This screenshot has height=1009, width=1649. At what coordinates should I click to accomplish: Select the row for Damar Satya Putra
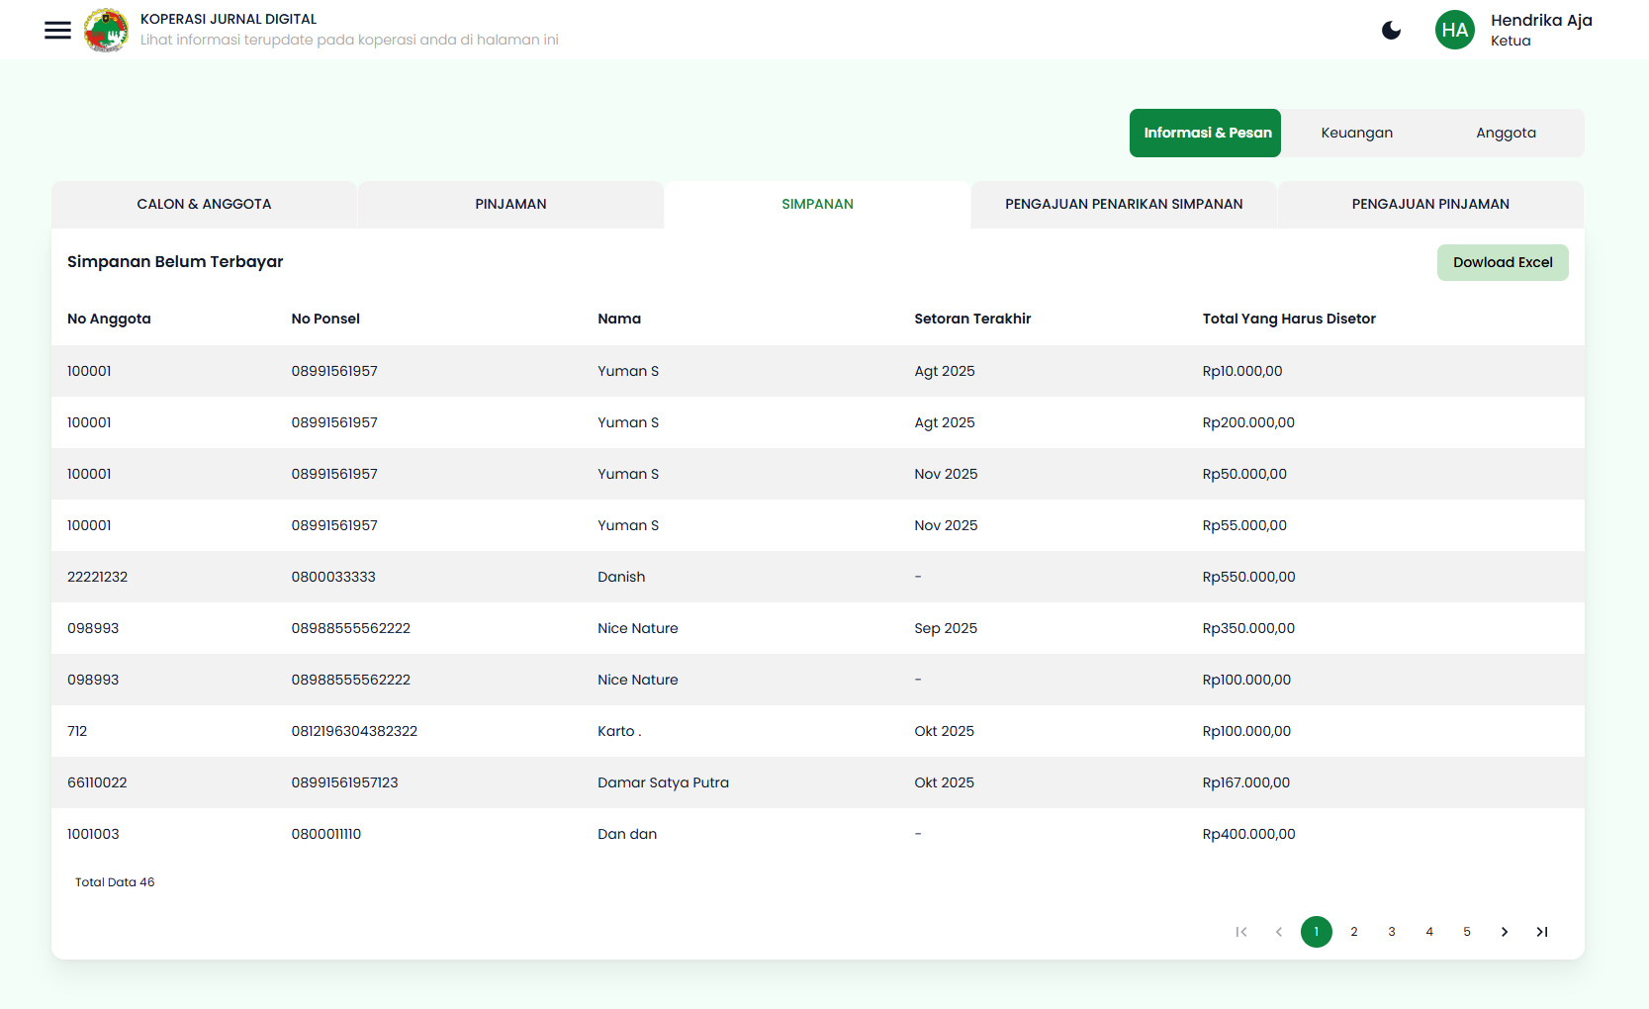(663, 782)
